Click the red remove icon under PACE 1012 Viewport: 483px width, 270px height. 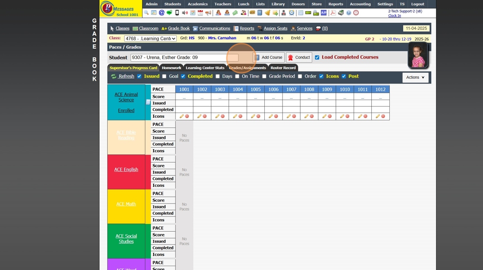pos(383,116)
